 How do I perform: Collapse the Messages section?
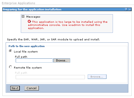point(23,17)
